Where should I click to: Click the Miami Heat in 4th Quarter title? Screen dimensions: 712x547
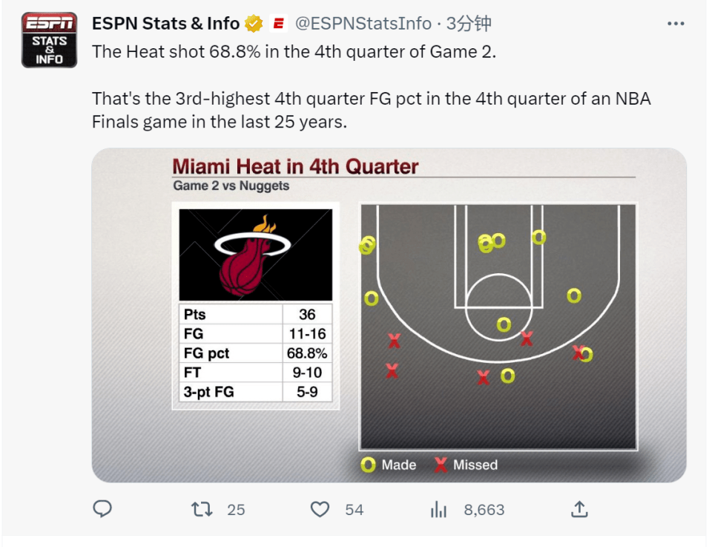(296, 167)
